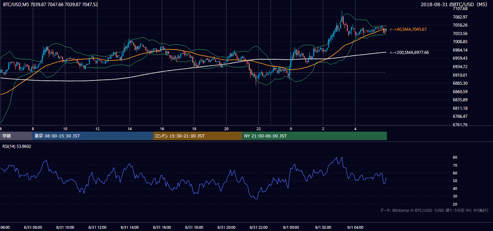Image resolution: width=493 pixels, height=231 pixels.
Task: Click hour tick 8 under the price chart
Action: (33, 129)
